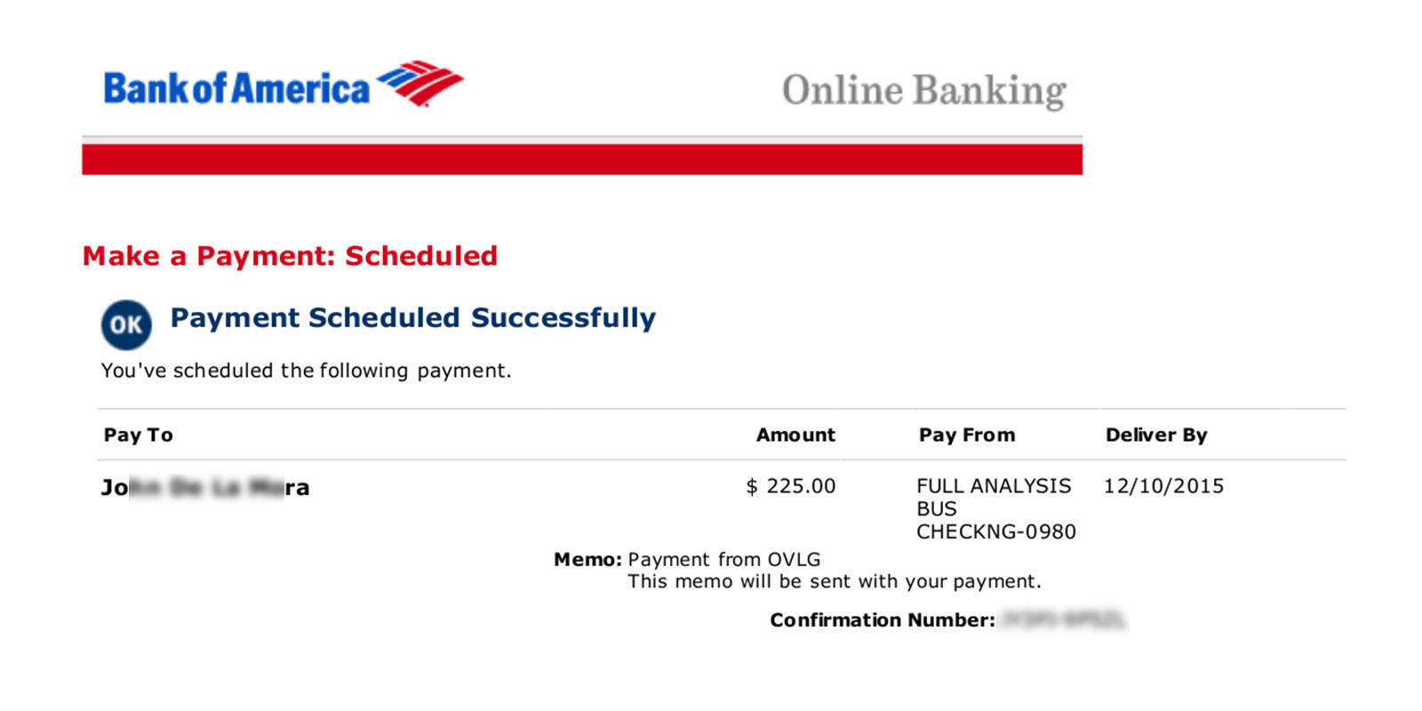Click the Bank of America flag icon
The height and width of the screenshot is (711, 1422).
(x=420, y=84)
